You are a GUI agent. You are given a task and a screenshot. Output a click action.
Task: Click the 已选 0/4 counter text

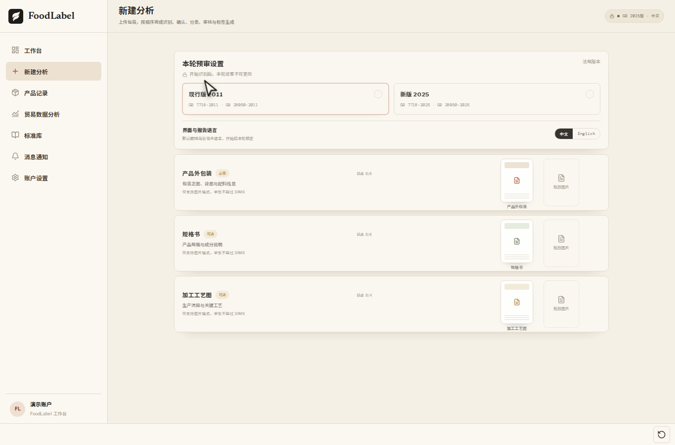pyautogui.click(x=364, y=295)
